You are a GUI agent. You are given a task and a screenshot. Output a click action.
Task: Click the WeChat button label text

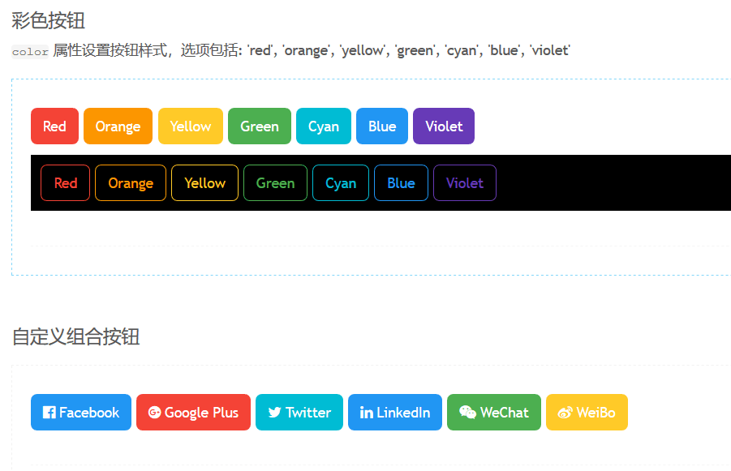tap(505, 413)
